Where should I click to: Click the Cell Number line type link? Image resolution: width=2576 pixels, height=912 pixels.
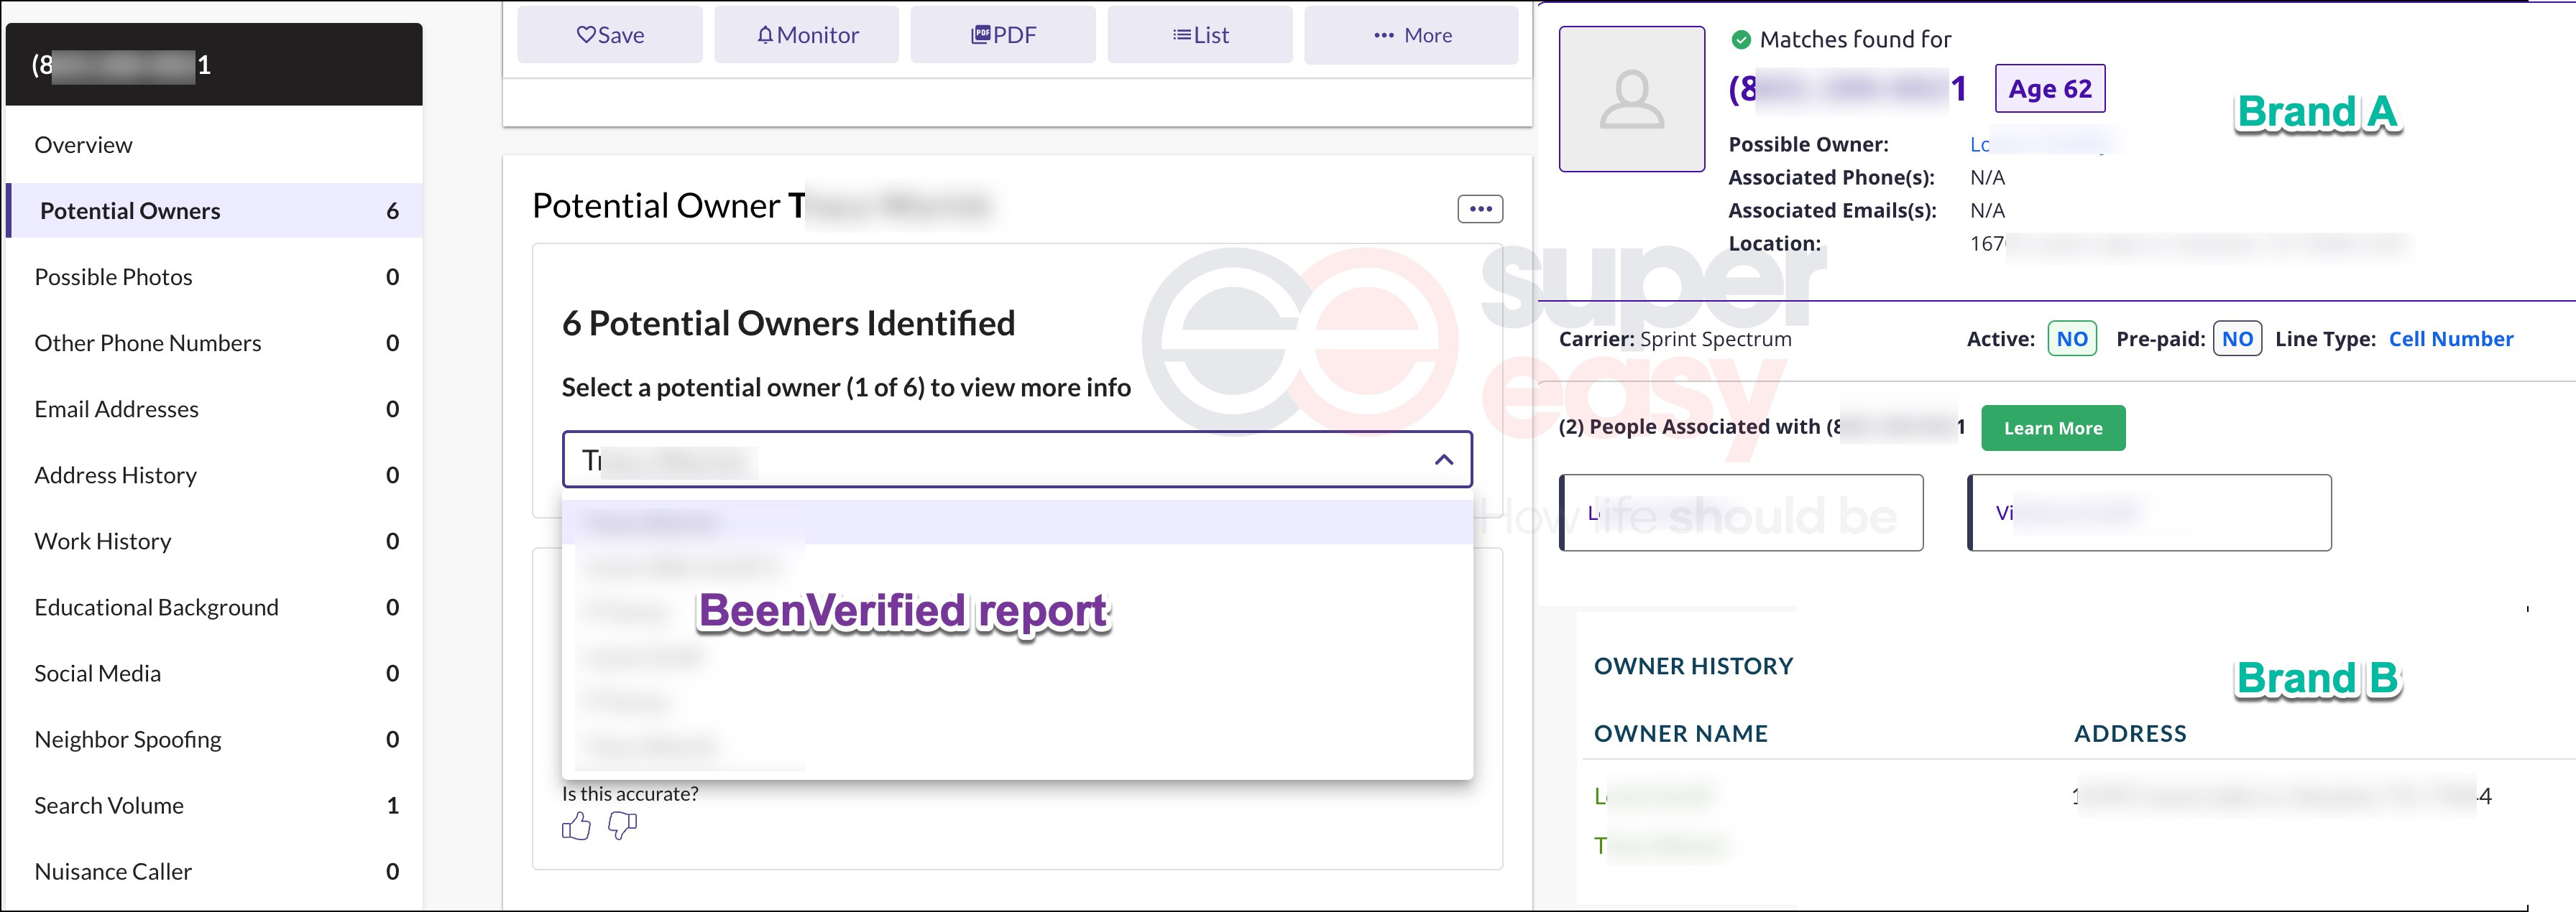(2450, 338)
